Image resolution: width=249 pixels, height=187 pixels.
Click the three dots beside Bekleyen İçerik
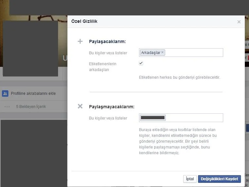pos(7,106)
